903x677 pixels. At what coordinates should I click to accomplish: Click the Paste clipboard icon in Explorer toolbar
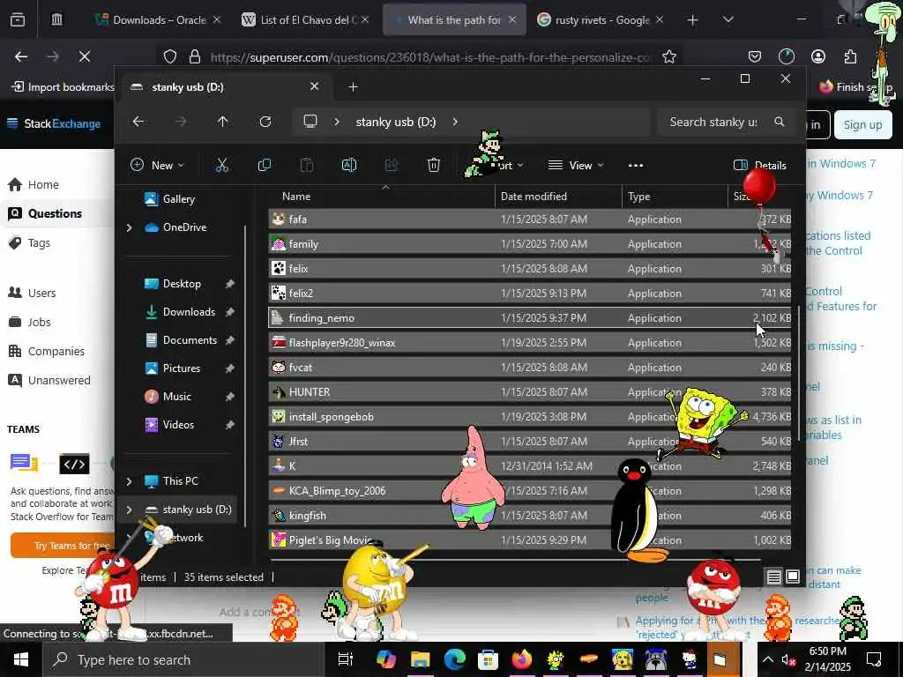(x=306, y=166)
